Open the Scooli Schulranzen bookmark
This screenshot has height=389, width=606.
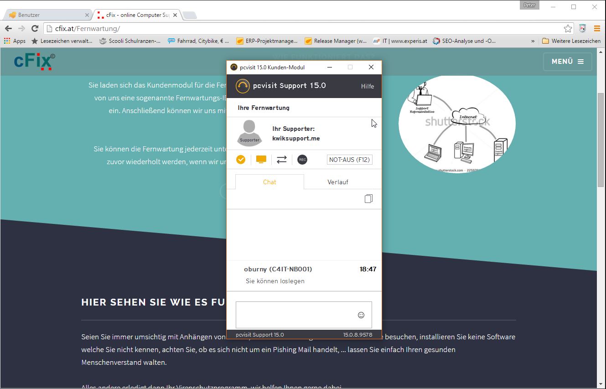(x=130, y=41)
